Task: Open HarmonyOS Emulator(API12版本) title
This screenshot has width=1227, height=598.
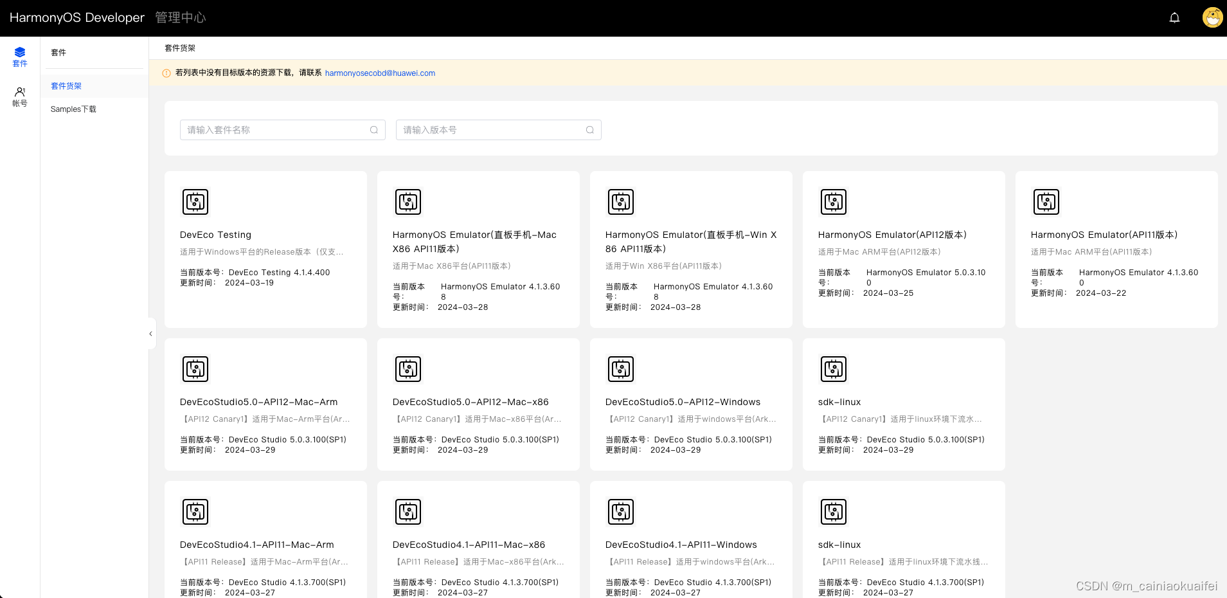Action: 892,235
